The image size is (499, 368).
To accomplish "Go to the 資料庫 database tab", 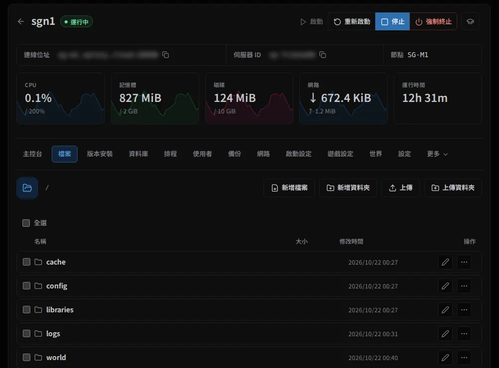I will pyautogui.click(x=139, y=154).
